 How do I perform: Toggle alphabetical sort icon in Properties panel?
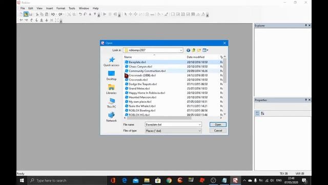click(x=262, y=113)
